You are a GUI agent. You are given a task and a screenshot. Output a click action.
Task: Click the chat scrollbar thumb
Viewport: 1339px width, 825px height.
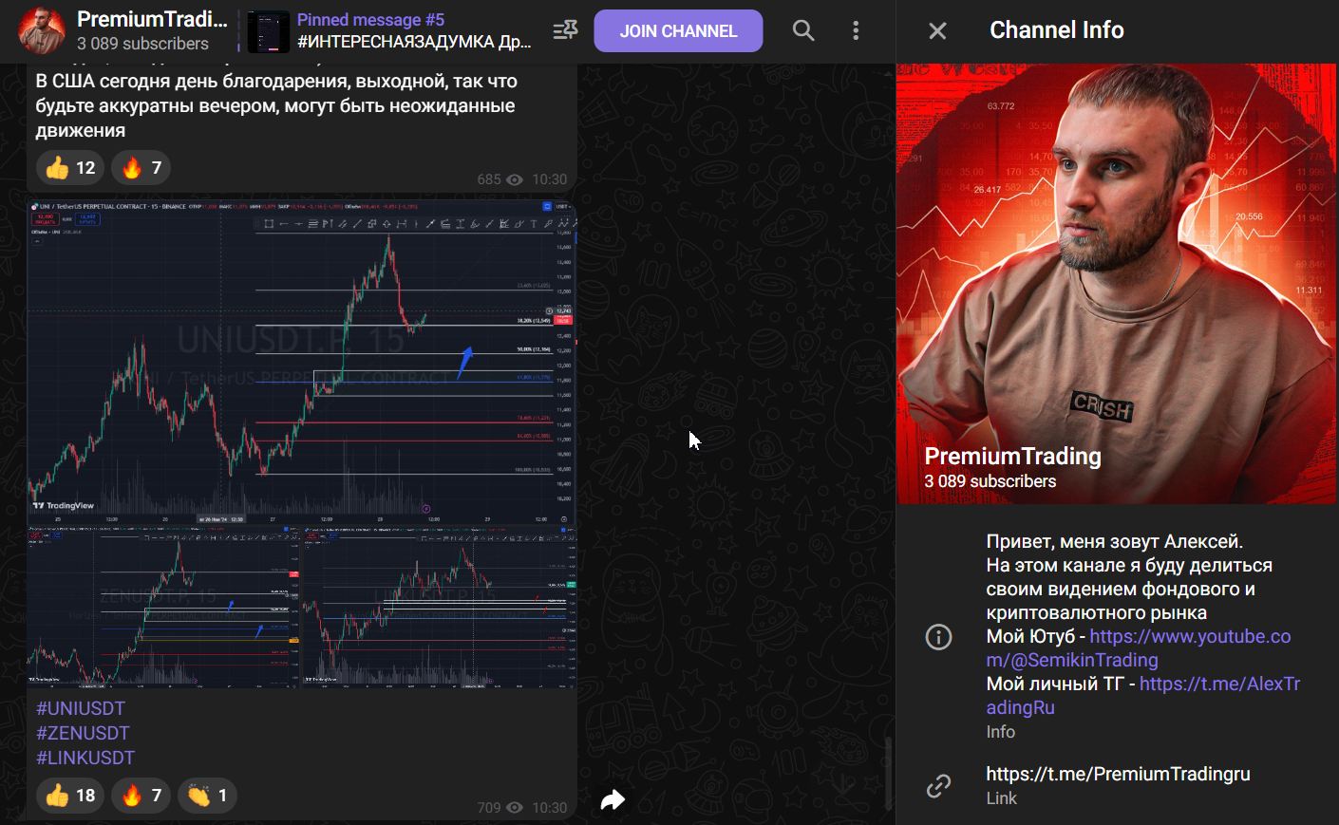[x=889, y=774]
